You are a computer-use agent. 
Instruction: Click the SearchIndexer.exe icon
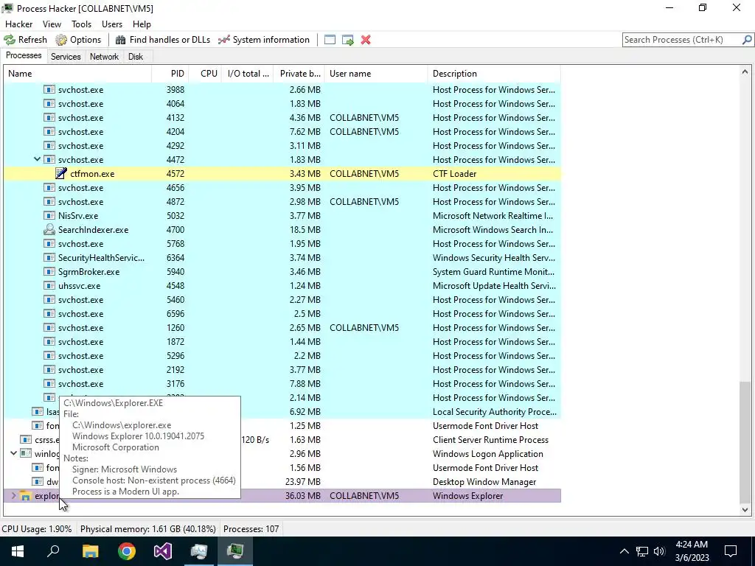pyautogui.click(x=49, y=230)
